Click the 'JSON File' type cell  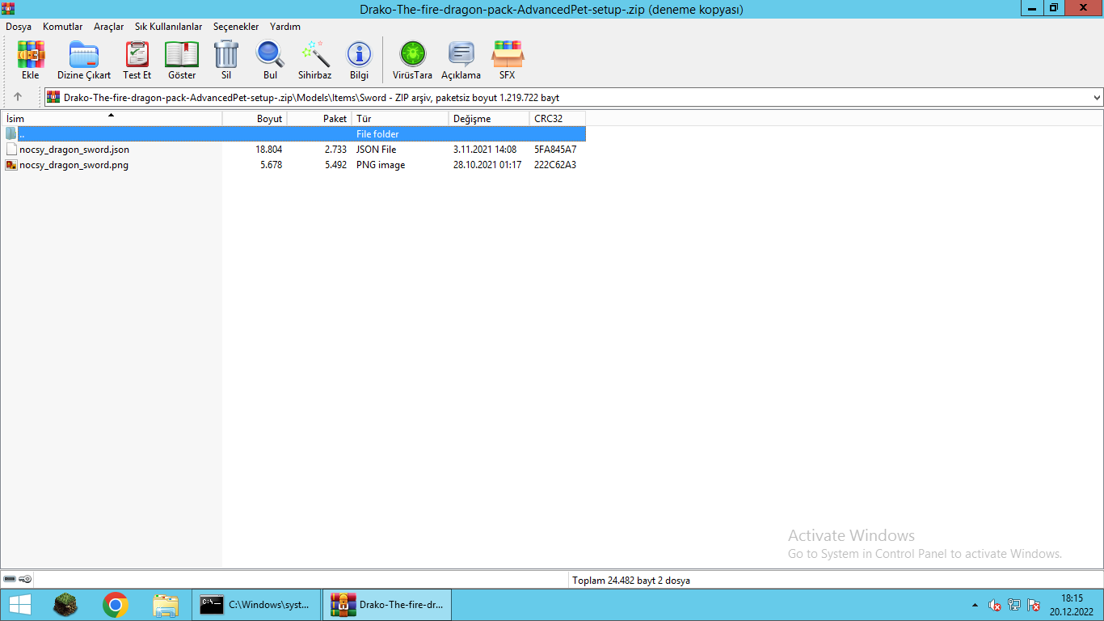tap(376, 150)
